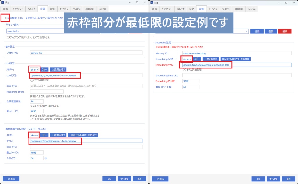Viewport: 298px width, 184px height.
Task: Click the 追加 preset button
Action: click(x=257, y=31)
